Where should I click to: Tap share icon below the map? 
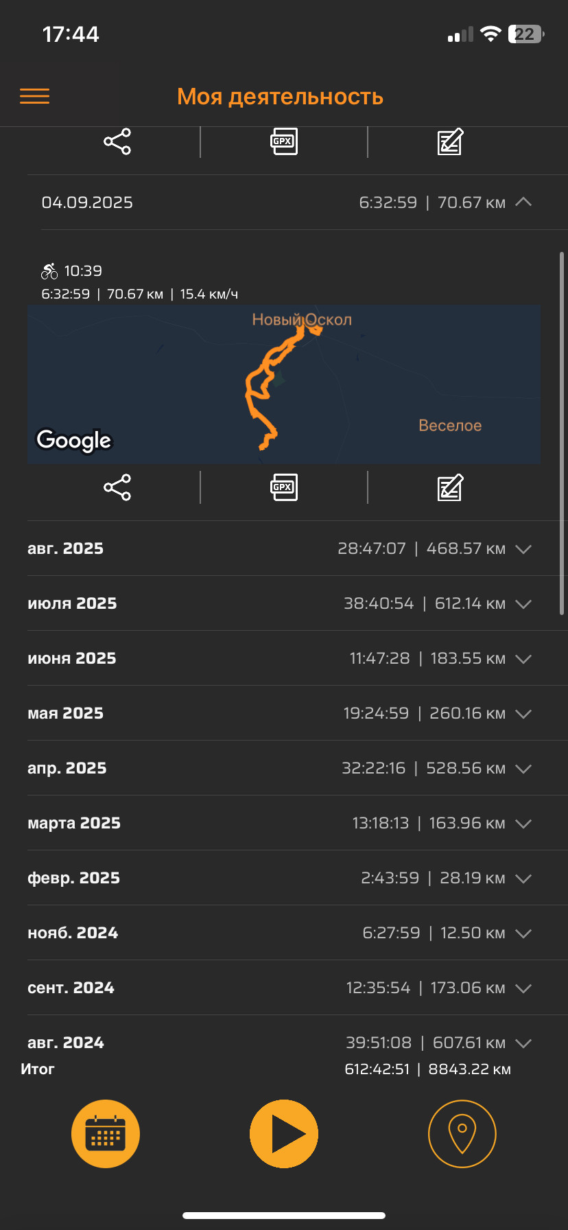117,487
